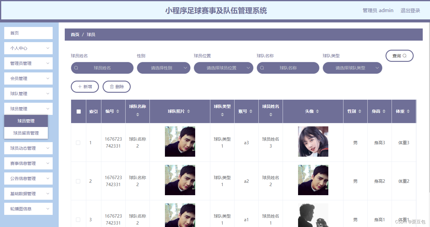Click 身高2 cell in row 2
Viewport: 430px width, 227px height.
pyautogui.click(x=379, y=181)
